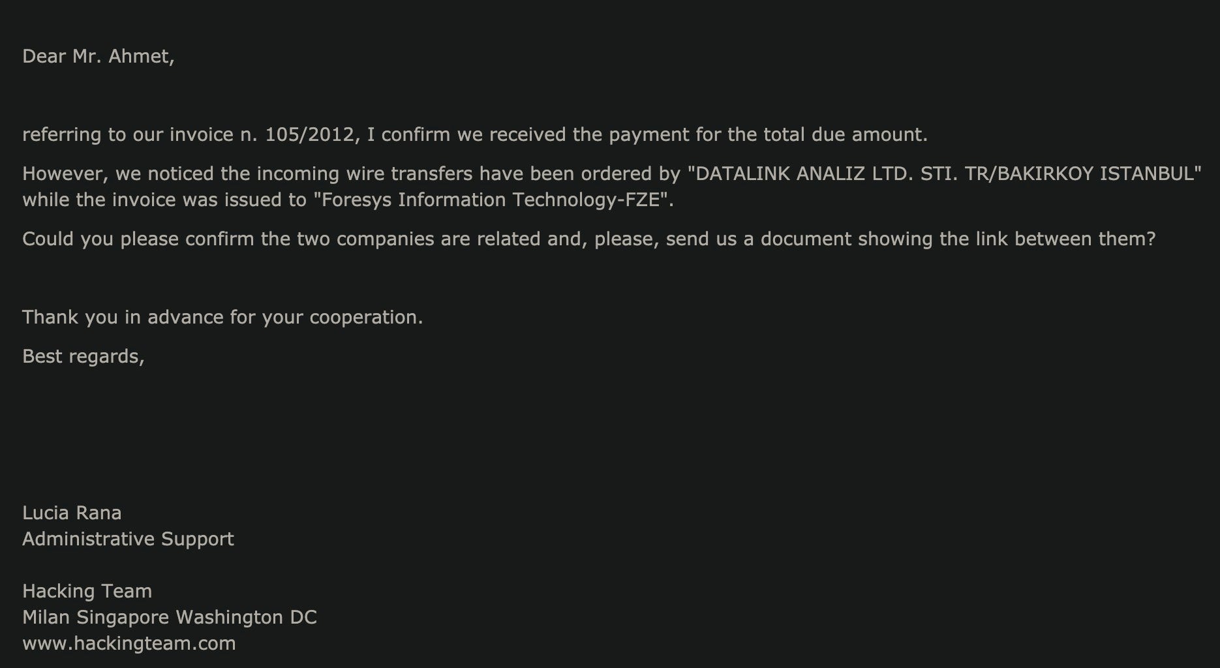Click the sender name "Lucia Rana"
The width and height of the screenshot is (1220, 668).
coord(72,513)
